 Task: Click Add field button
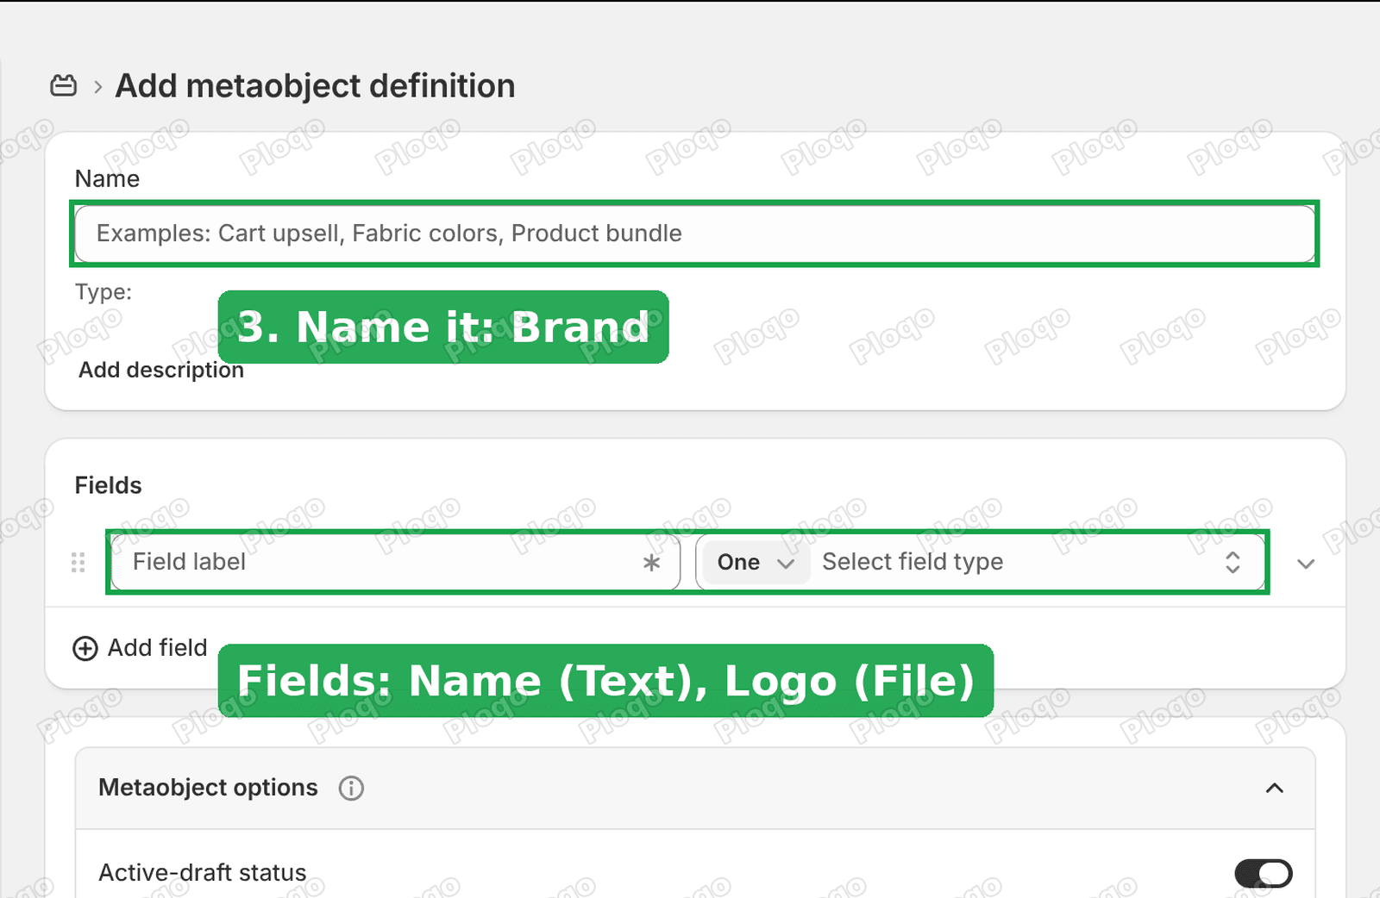click(x=141, y=648)
